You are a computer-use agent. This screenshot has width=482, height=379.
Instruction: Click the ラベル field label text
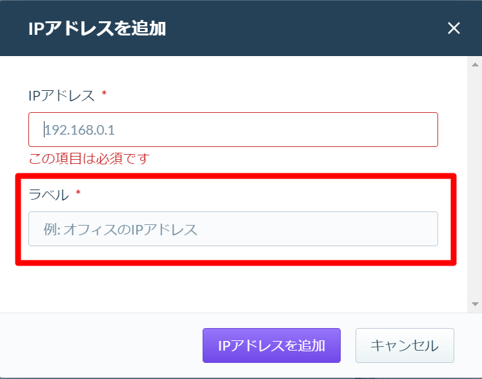tap(48, 195)
